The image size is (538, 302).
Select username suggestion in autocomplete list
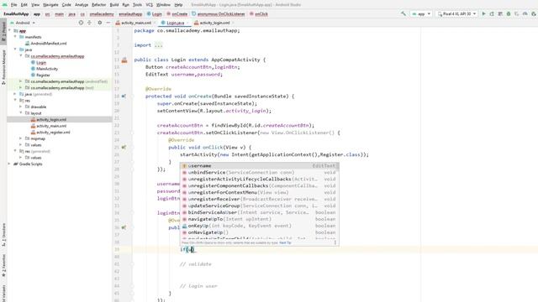coord(260,166)
